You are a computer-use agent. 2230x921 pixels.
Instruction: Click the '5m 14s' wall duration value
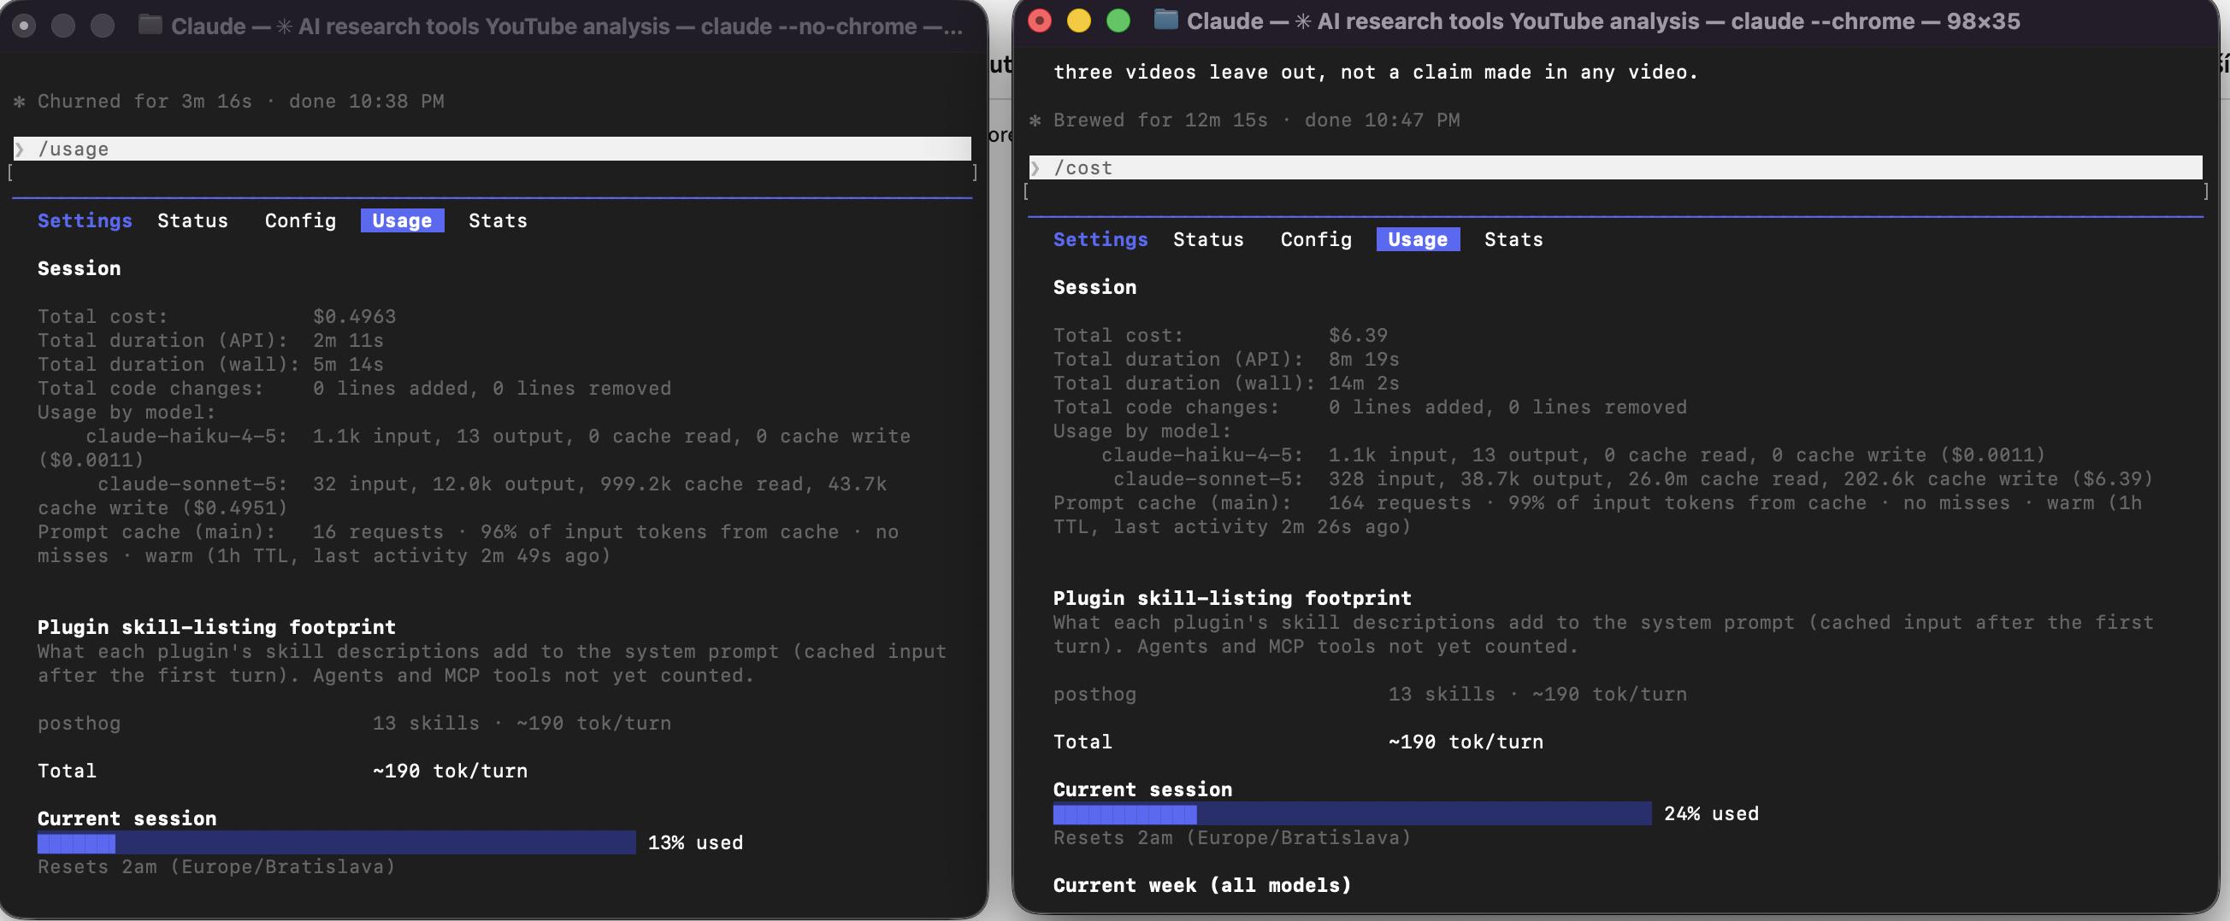(348, 365)
